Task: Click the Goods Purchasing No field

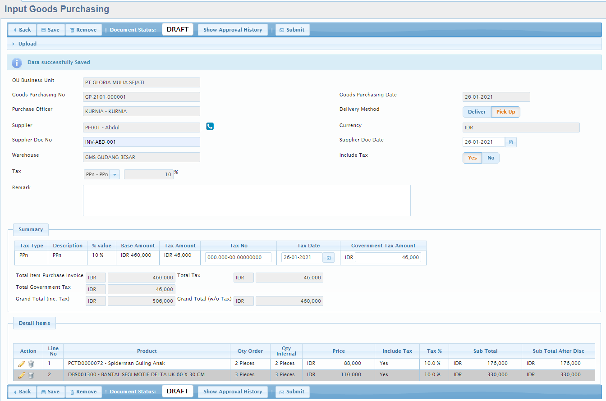Action: (x=142, y=97)
